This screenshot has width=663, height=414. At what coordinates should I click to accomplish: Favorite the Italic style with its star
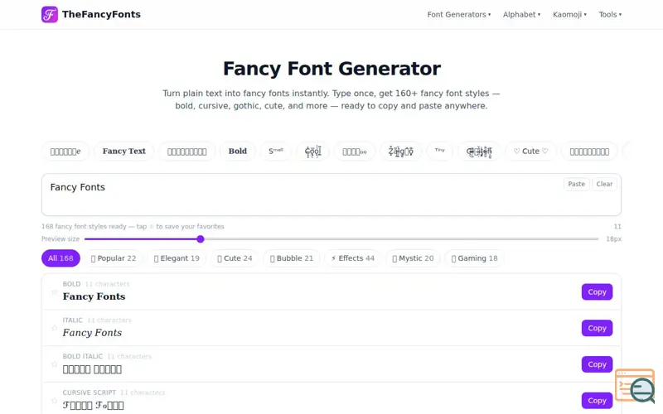coord(54,328)
